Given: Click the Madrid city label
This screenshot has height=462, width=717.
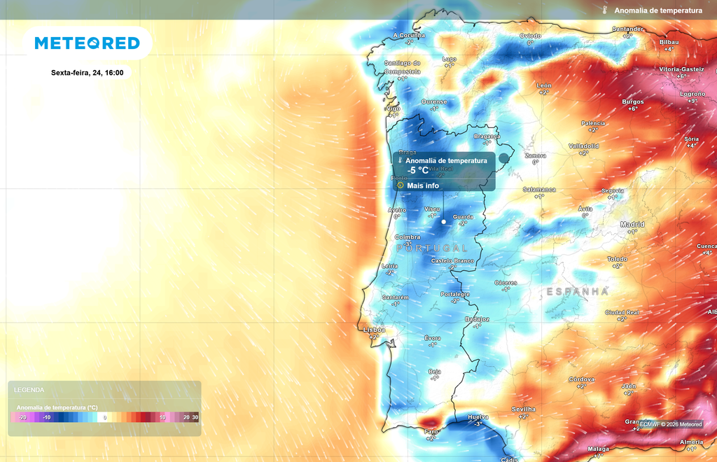Looking at the screenshot, I should pyautogui.click(x=632, y=225).
